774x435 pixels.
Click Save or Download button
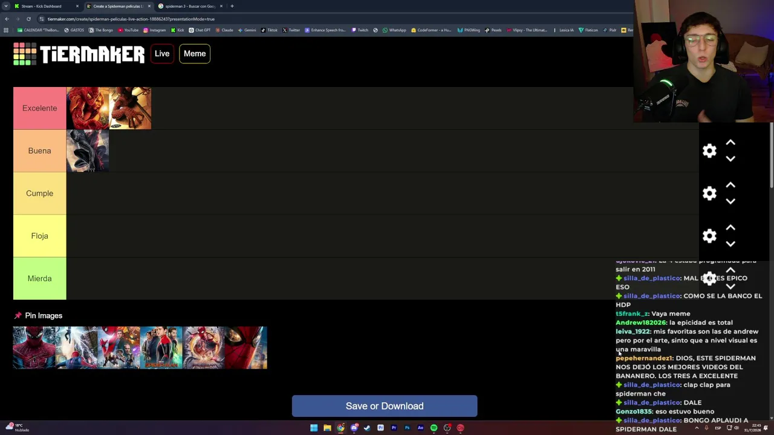click(x=385, y=406)
